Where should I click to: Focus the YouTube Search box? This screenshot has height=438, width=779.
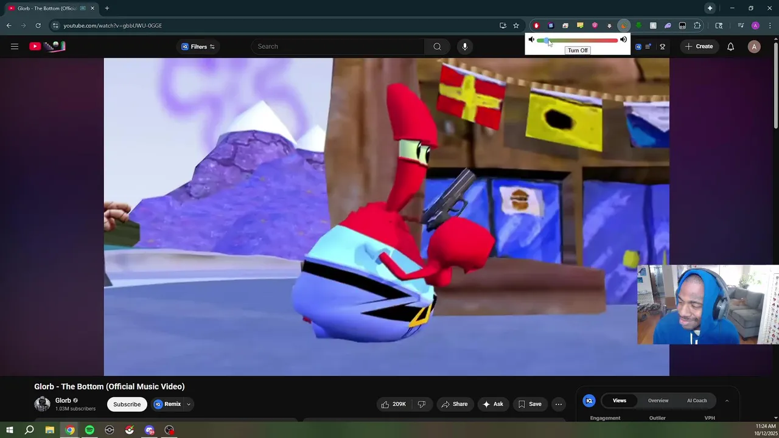click(x=338, y=46)
